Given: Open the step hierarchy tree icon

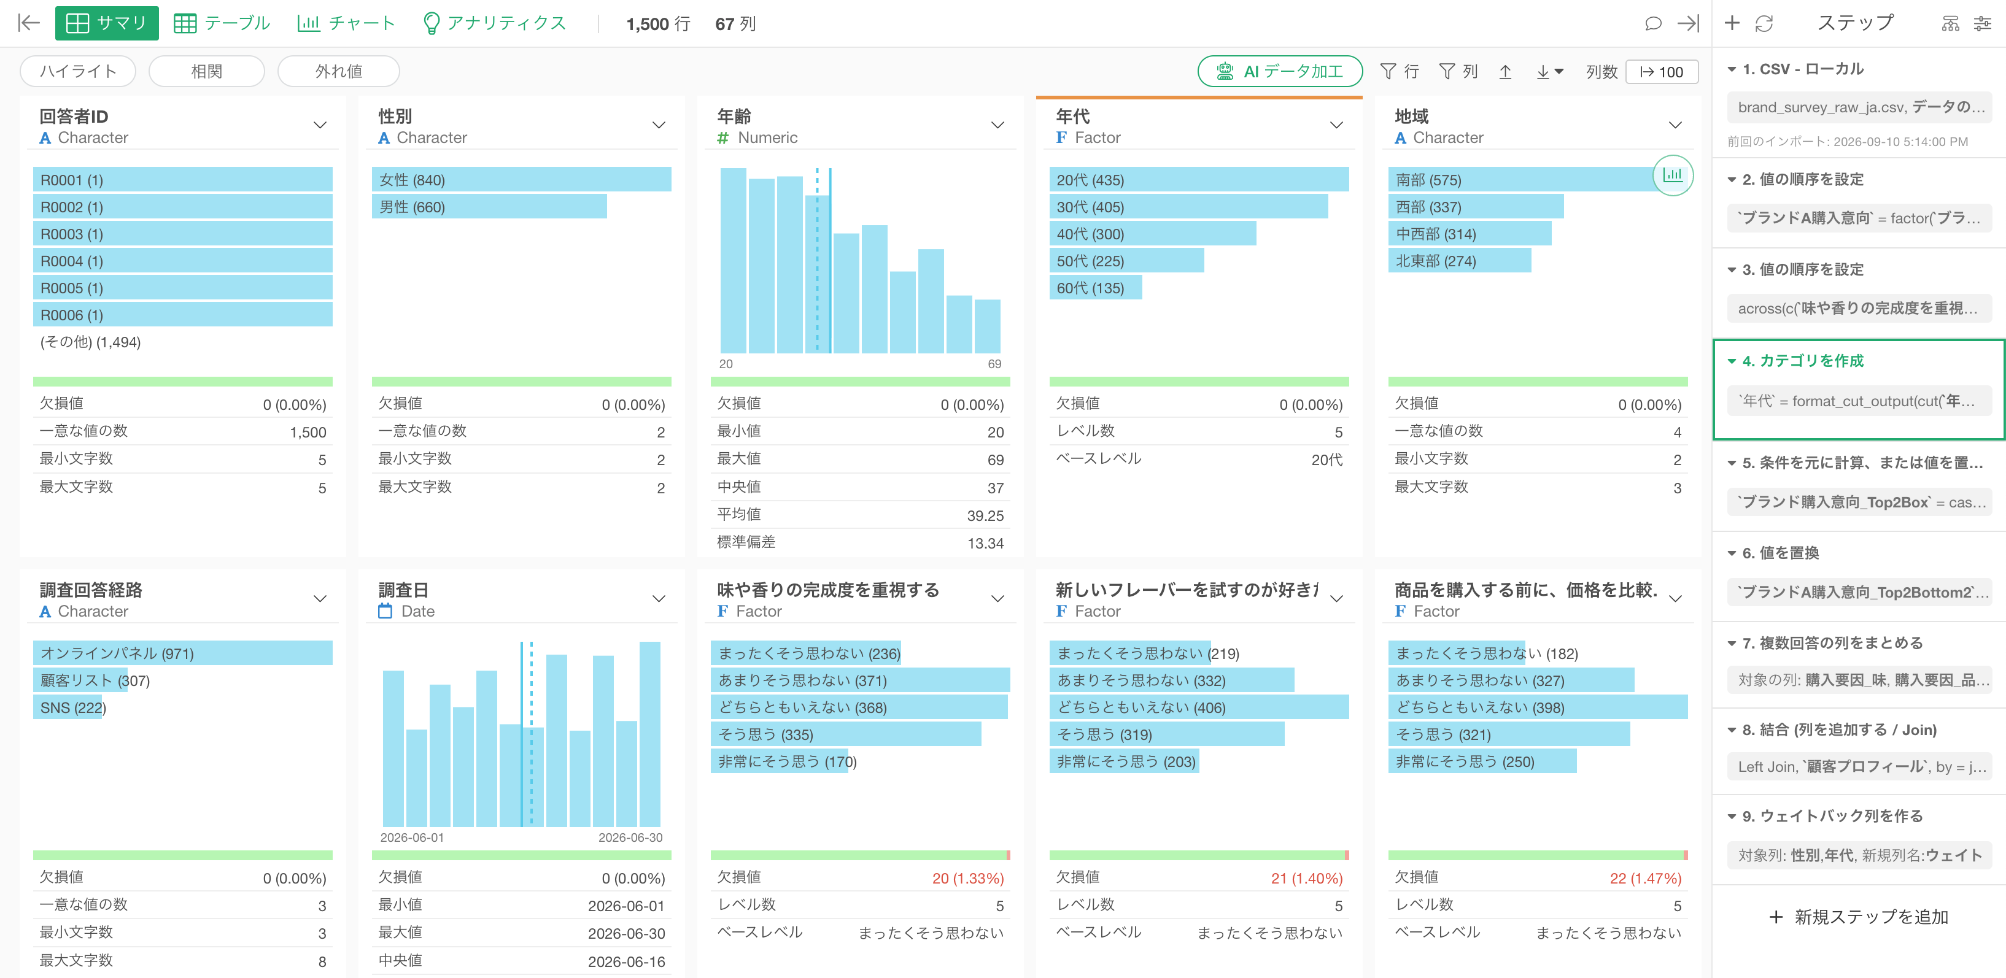Looking at the screenshot, I should click(x=1951, y=23).
